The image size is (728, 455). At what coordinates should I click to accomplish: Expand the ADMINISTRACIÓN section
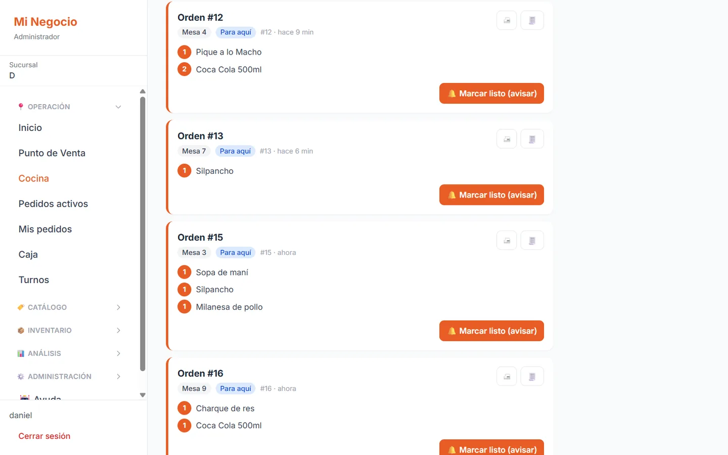[69, 377]
